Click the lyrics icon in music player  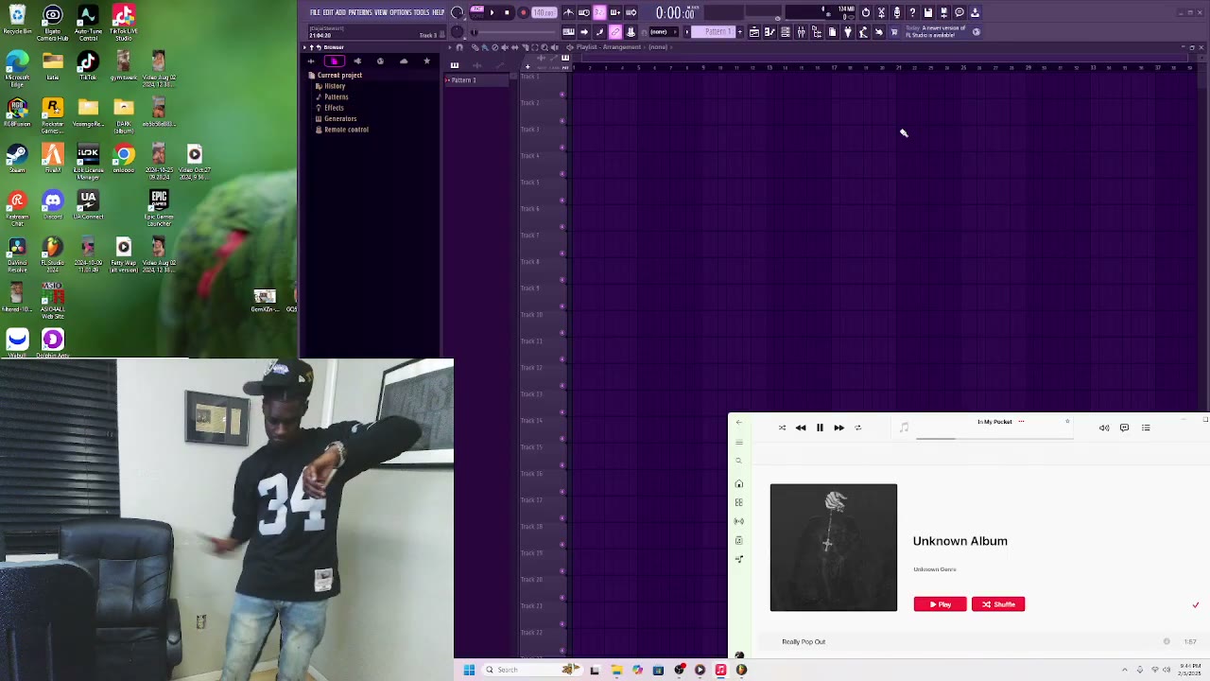click(1124, 428)
